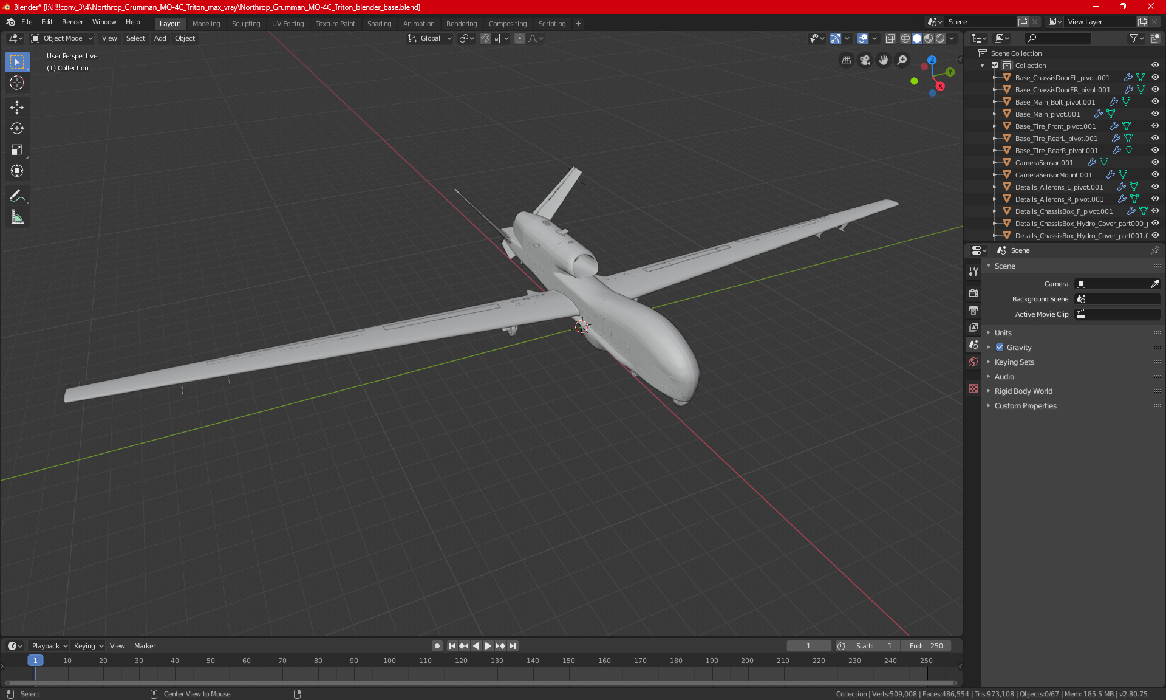Click the 3D Cursor tool
This screenshot has width=1166, height=700.
pyautogui.click(x=17, y=83)
